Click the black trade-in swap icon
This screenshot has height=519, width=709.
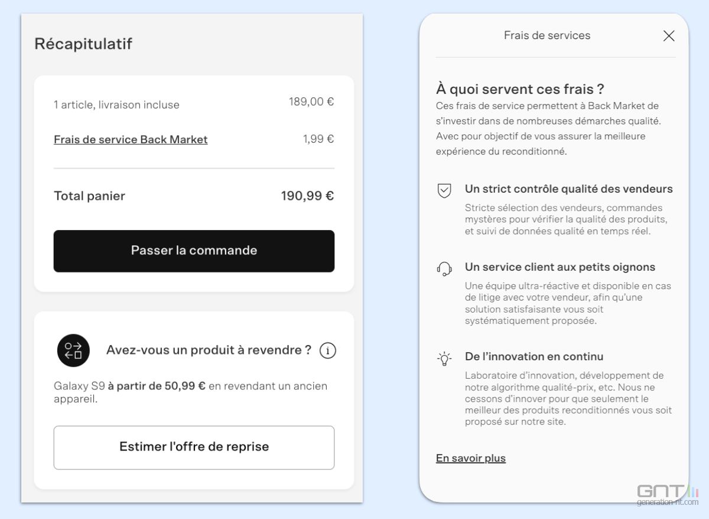pos(73,350)
